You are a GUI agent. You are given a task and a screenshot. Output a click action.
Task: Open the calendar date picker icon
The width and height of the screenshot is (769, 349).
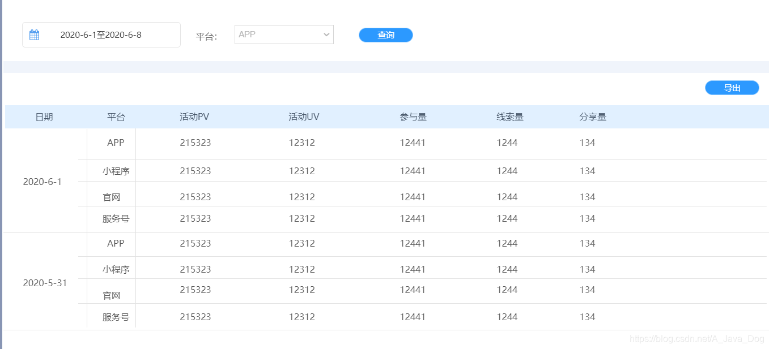[x=35, y=35]
